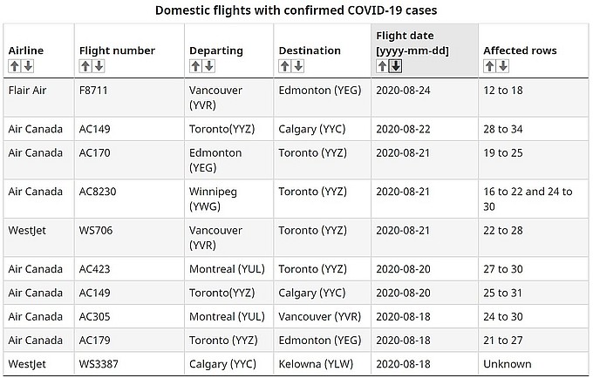
Task: Sort Destination column descending with down arrow
Action: pos(298,66)
